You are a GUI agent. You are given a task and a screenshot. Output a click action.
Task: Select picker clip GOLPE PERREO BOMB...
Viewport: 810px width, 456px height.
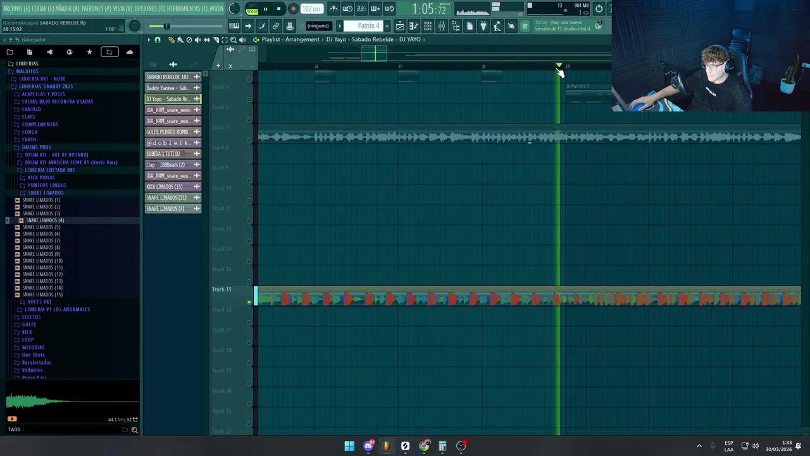coord(173,132)
